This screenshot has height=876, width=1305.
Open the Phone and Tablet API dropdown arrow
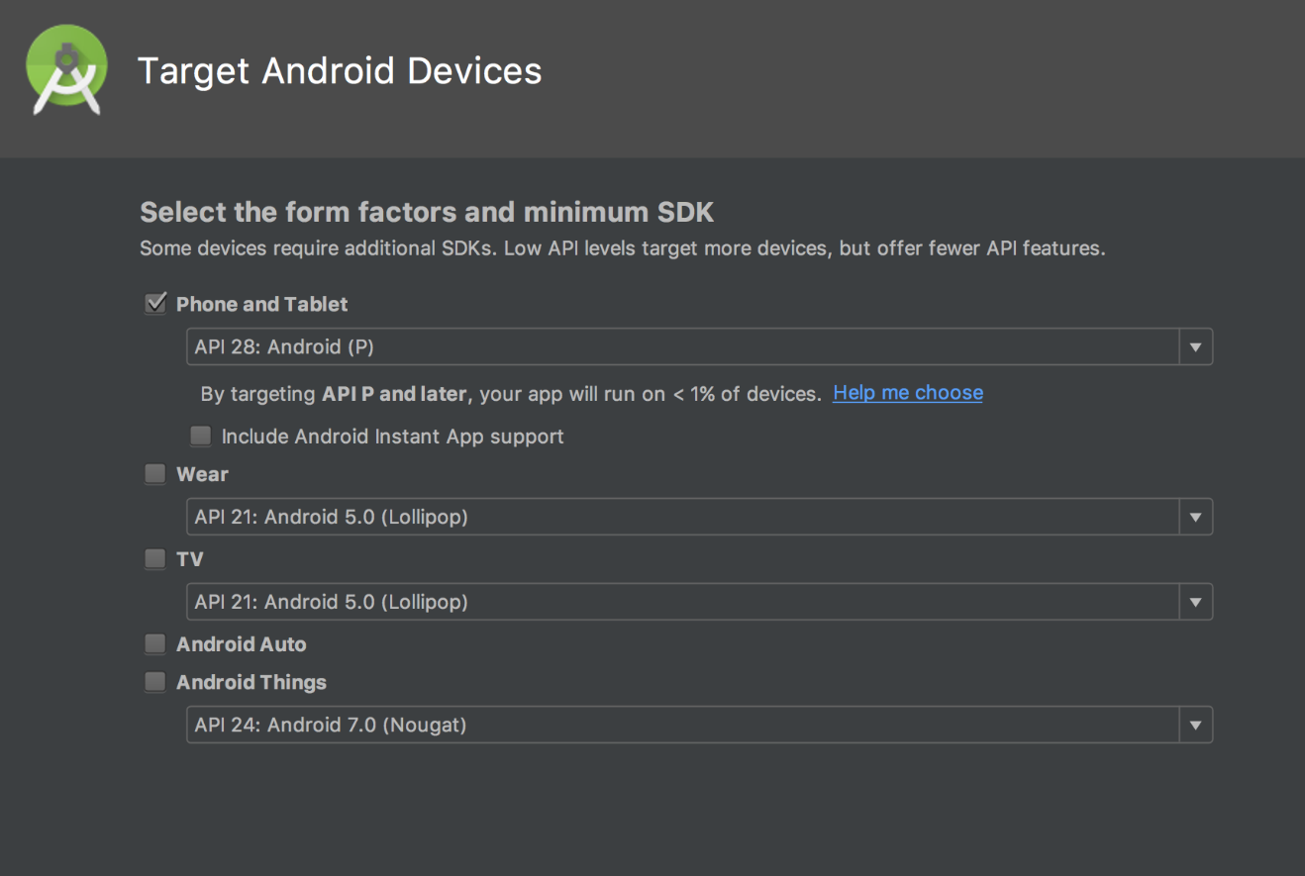click(x=1195, y=347)
